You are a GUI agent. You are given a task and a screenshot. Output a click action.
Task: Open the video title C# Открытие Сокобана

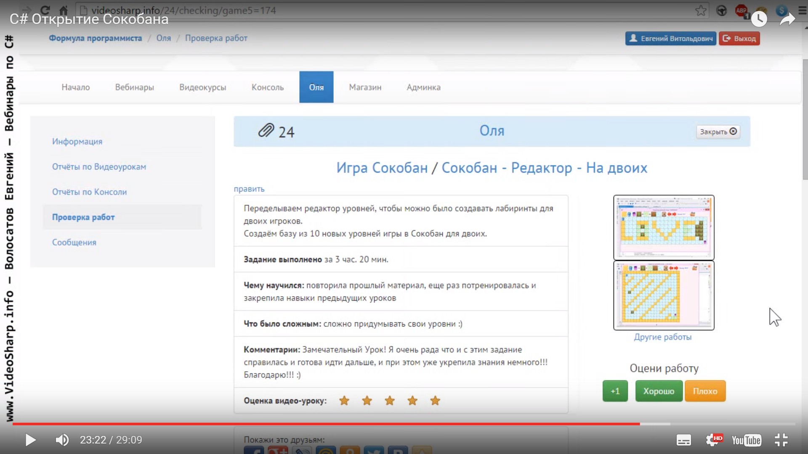(89, 19)
